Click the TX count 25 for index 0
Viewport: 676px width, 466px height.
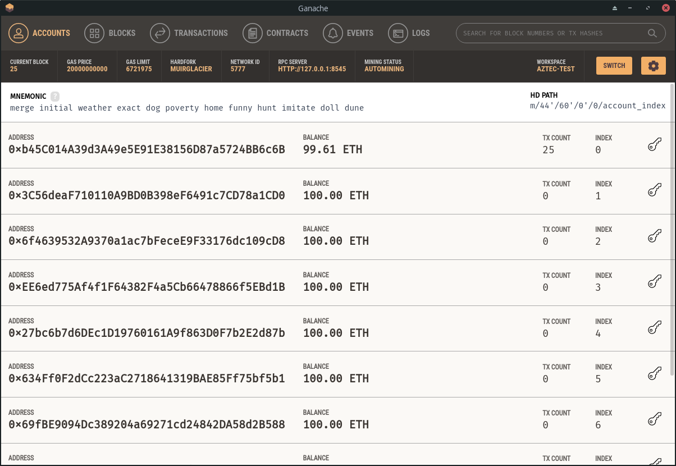coord(549,150)
